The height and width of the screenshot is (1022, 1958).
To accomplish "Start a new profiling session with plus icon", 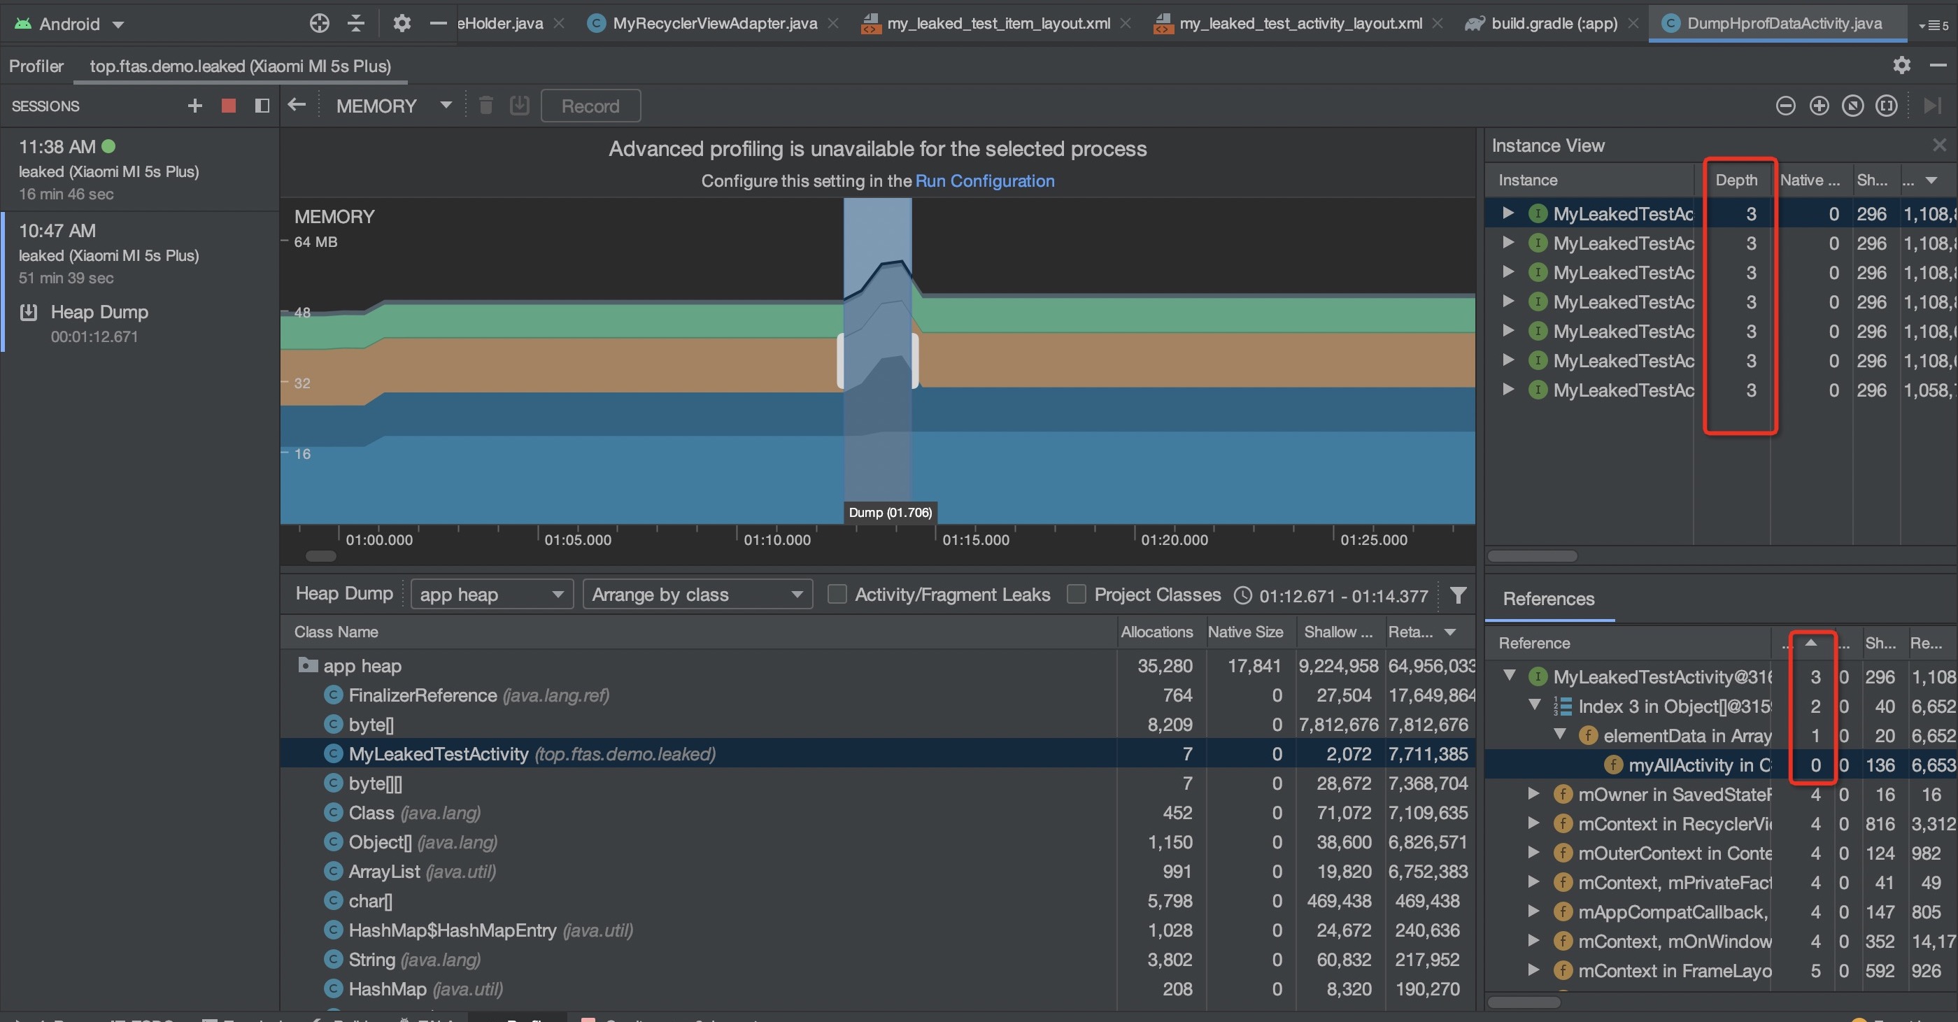I will (x=194, y=106).
